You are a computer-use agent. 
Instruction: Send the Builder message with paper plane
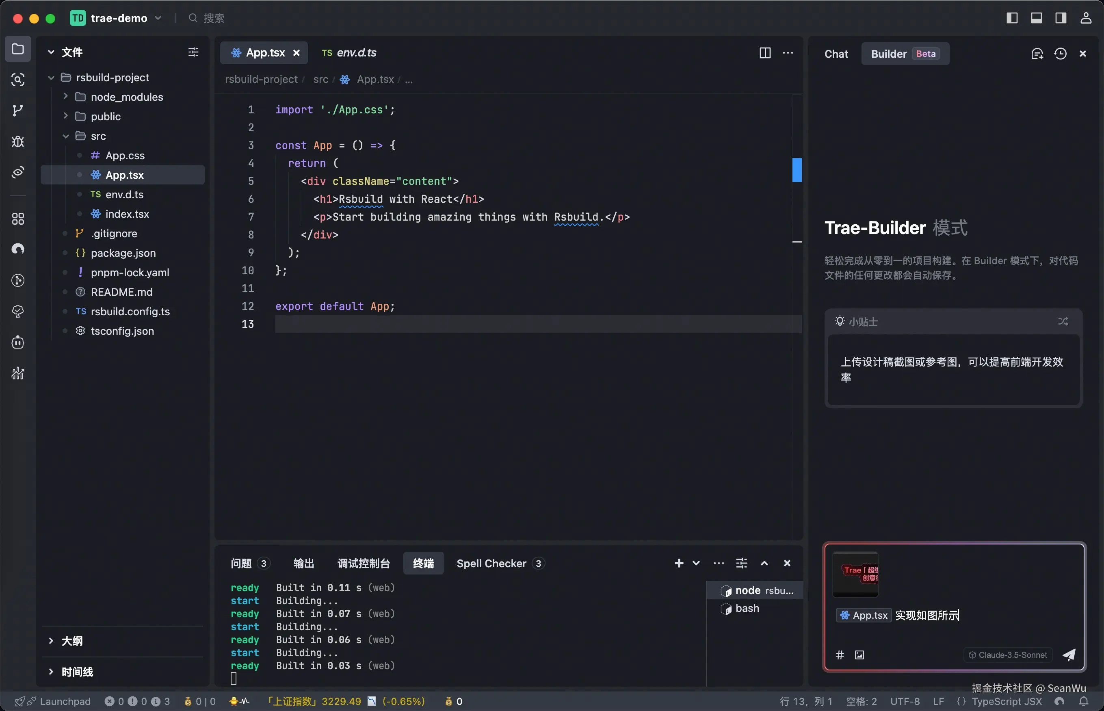1069,655
